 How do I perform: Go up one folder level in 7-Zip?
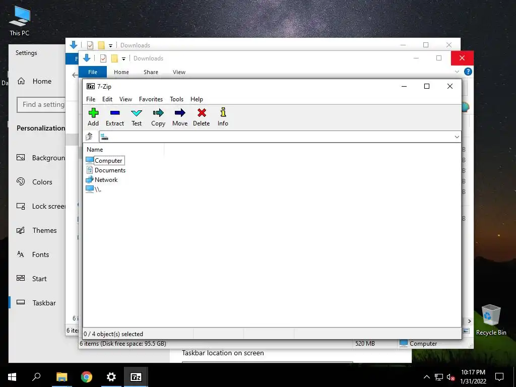[89, 137]
